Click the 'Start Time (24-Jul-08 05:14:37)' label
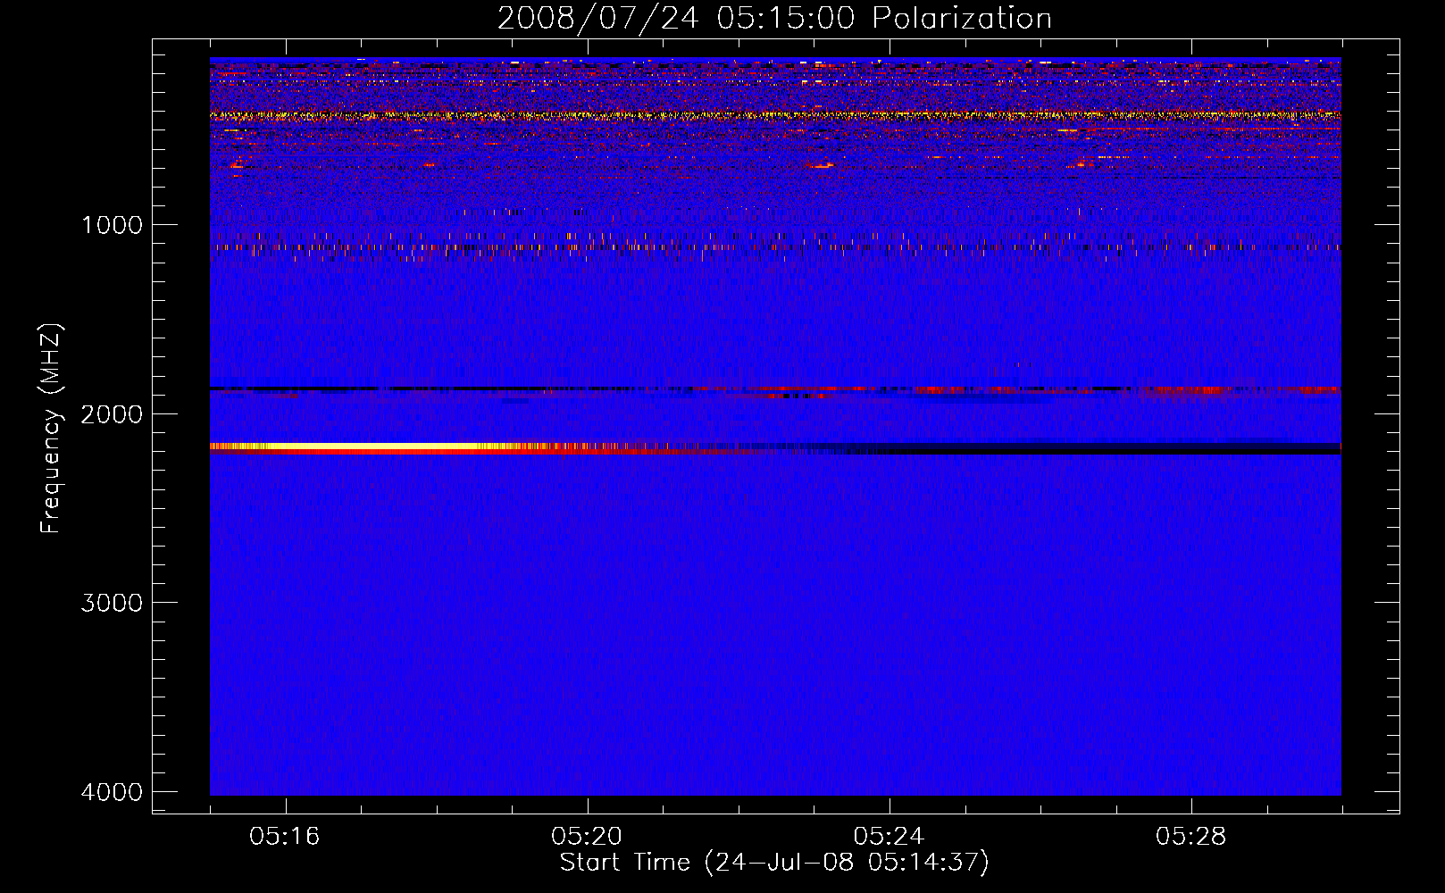The width and height of the screenshot is (1445, 893). (774, 863)
